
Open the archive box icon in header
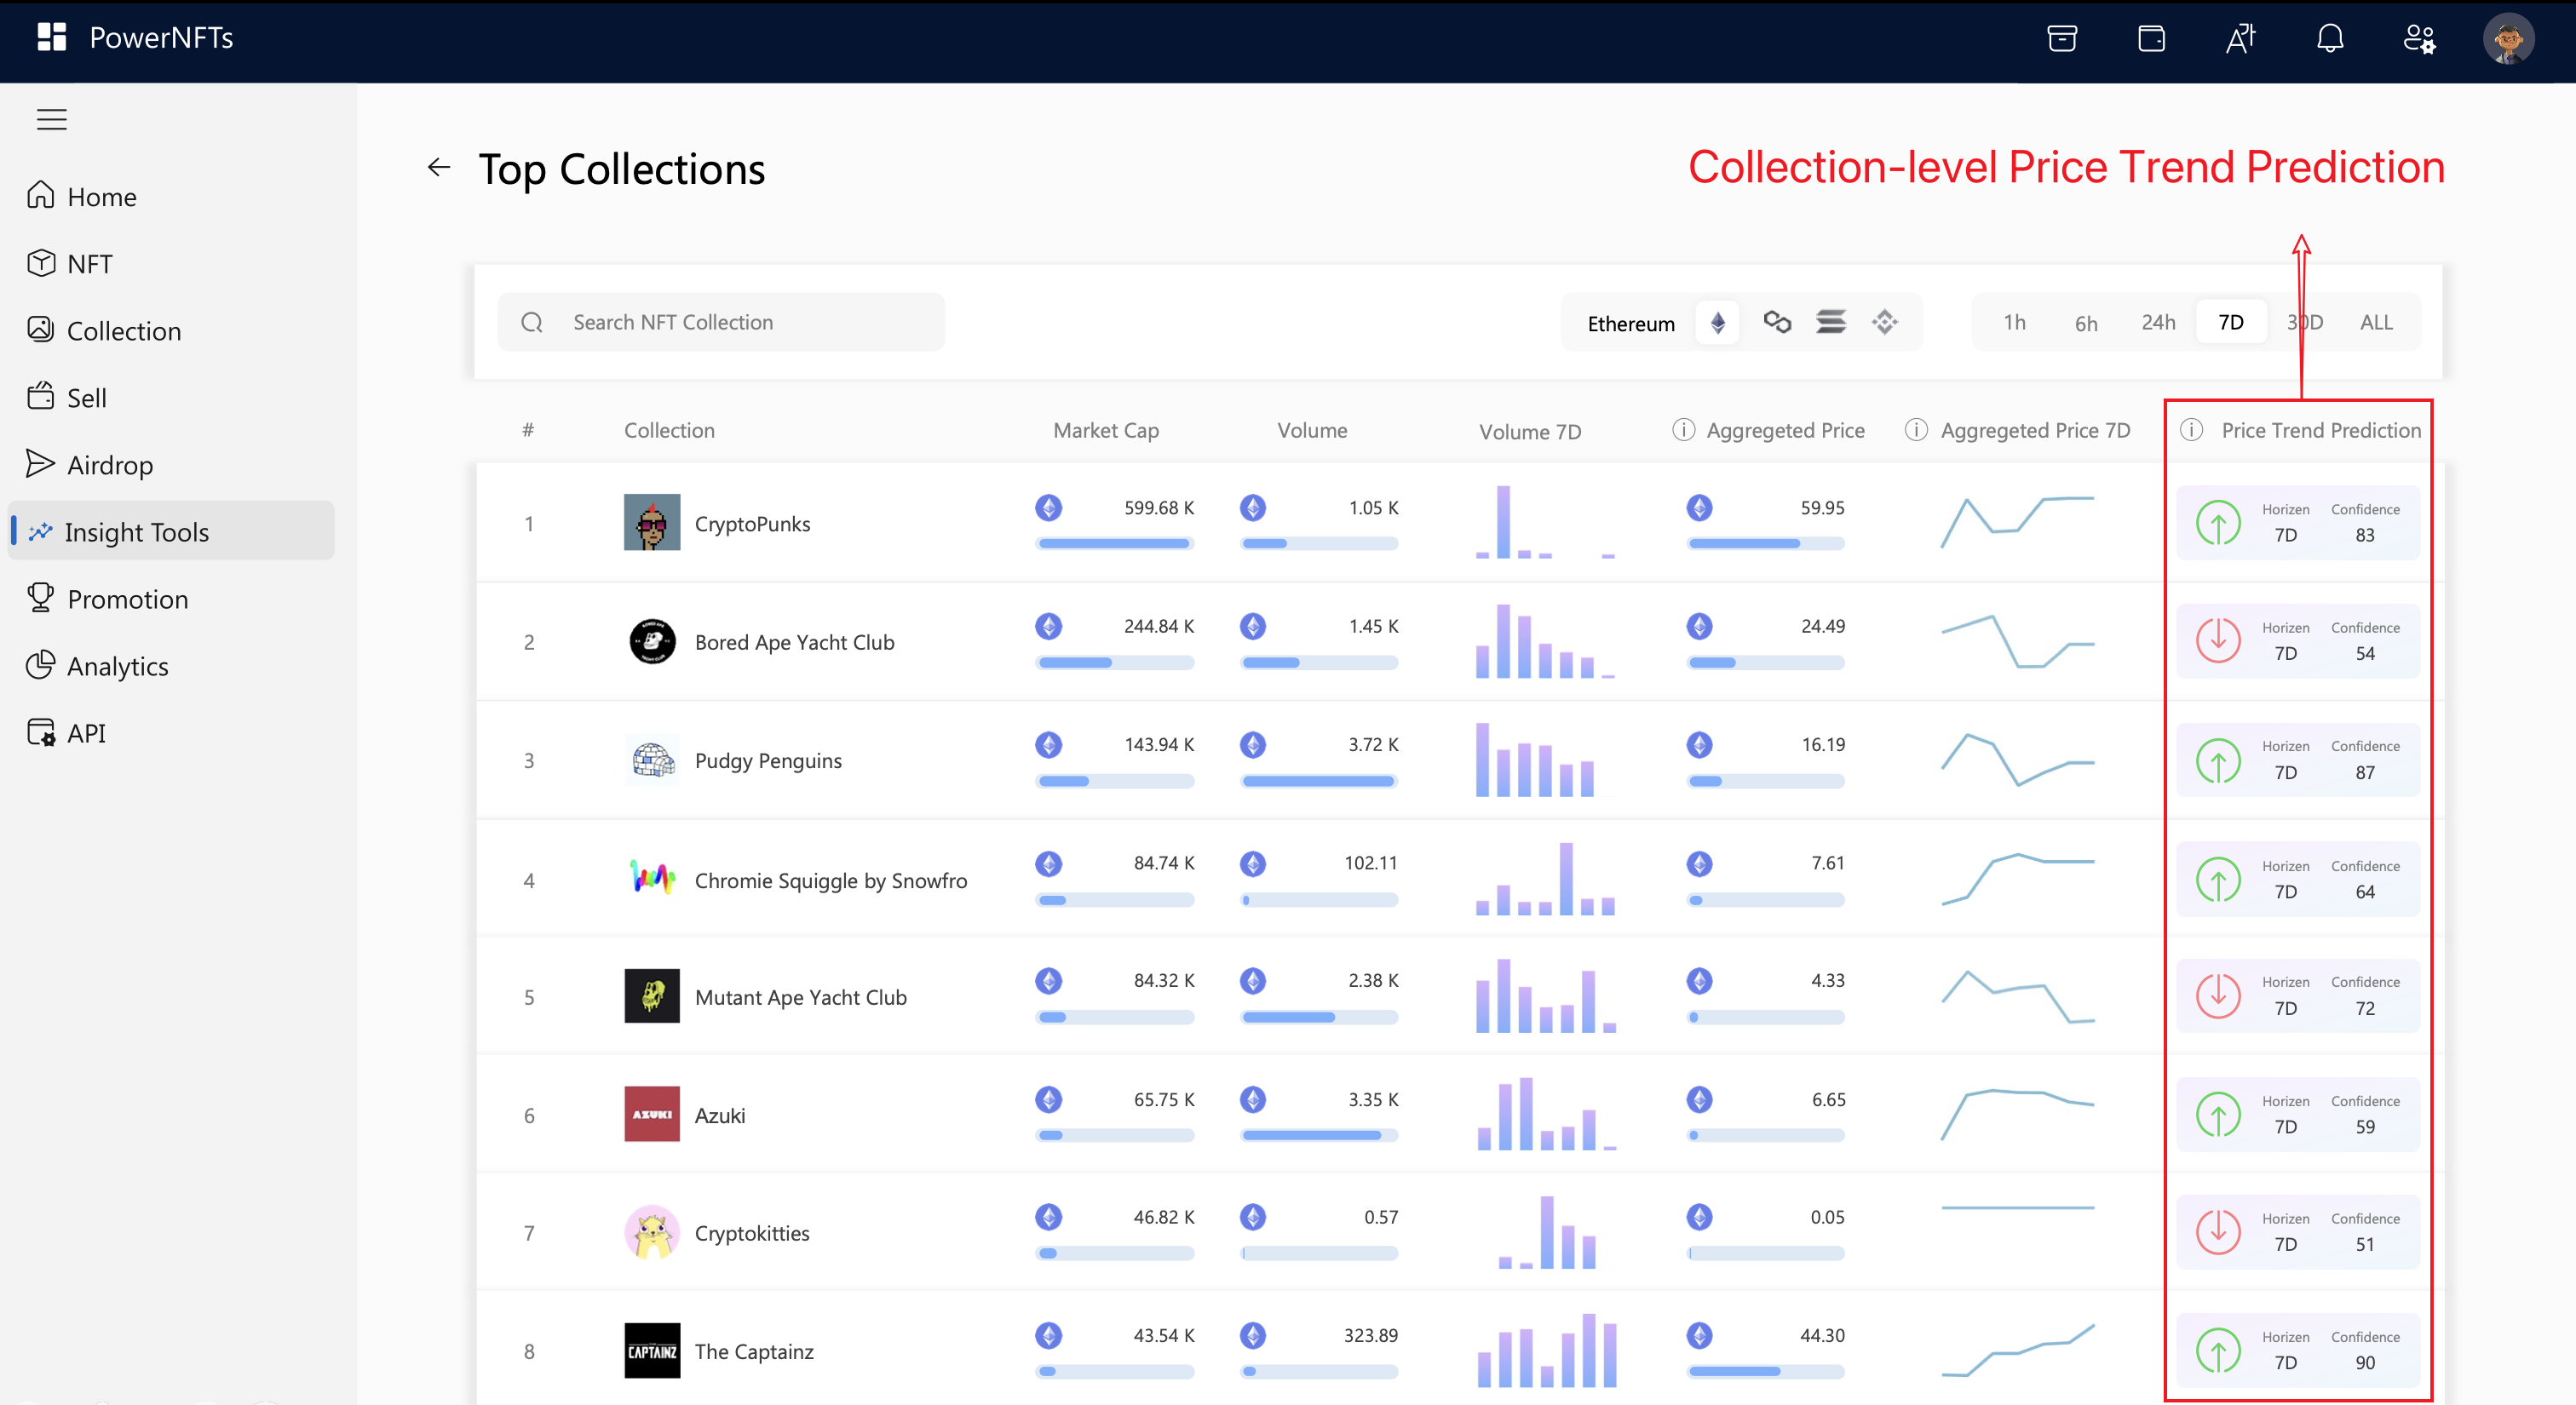pos(2061,38)
